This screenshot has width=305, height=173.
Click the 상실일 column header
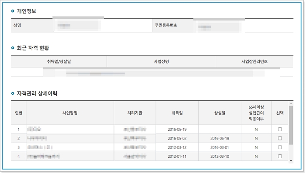click(x=220, y=113)
